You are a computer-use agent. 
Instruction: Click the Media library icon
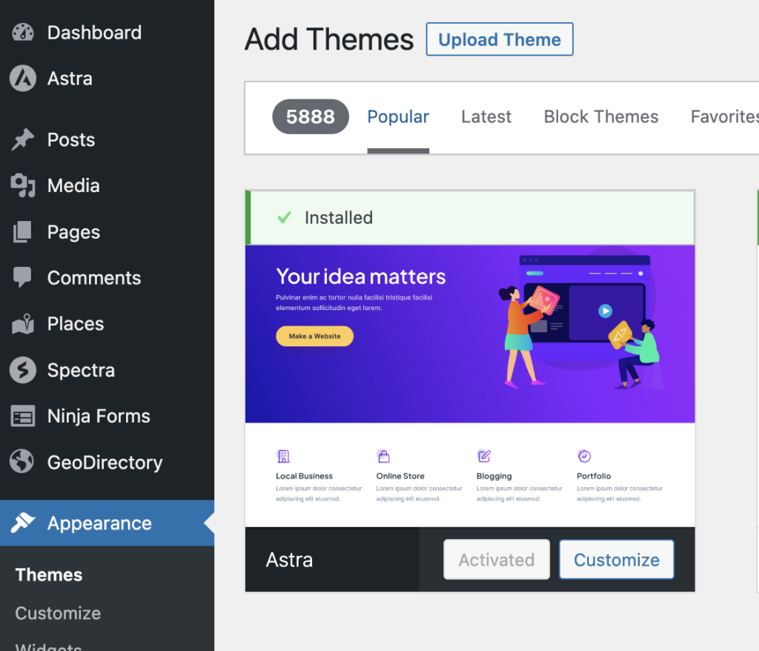(23, 185)
